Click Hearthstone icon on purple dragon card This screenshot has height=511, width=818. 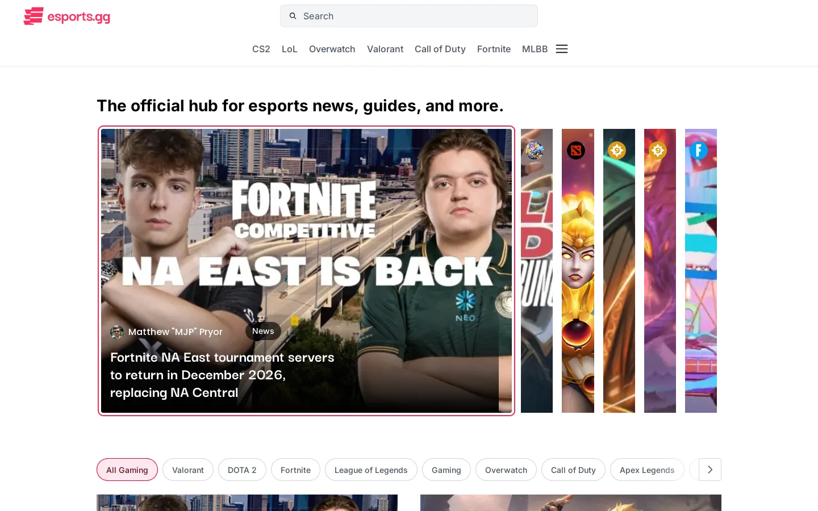658,150
